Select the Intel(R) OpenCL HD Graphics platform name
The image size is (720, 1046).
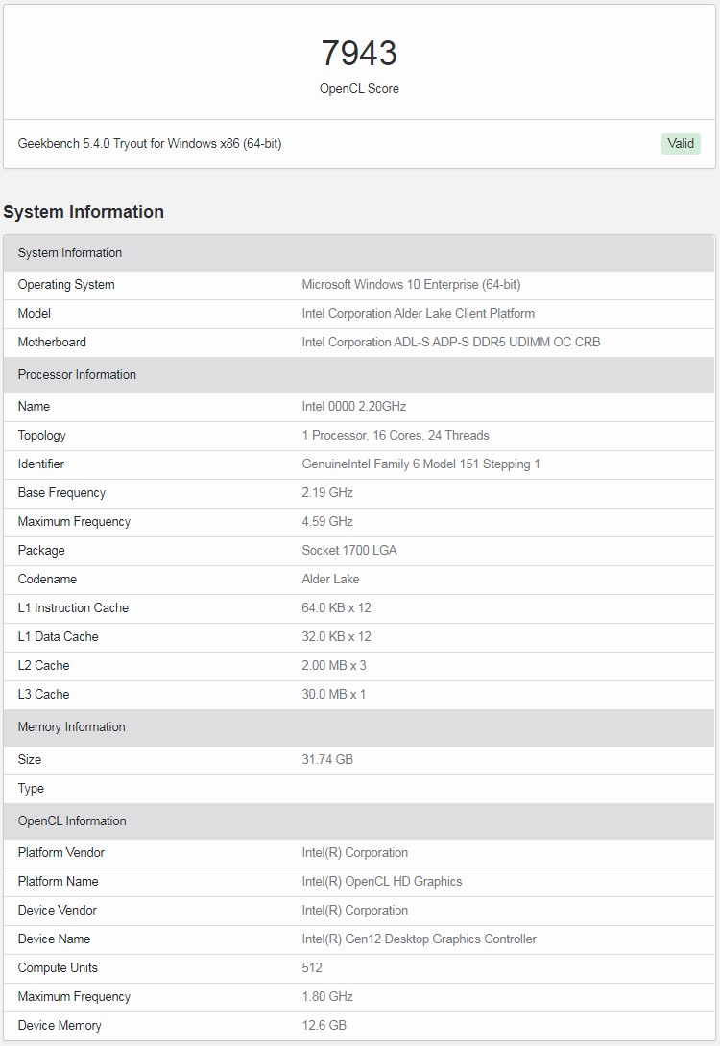click(381, 882)
